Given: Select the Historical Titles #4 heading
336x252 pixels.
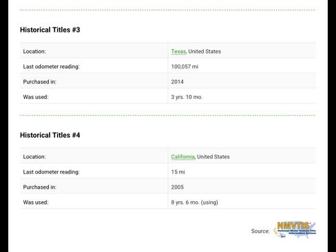Looking at the screenshot, I should [x=50, y=135].
